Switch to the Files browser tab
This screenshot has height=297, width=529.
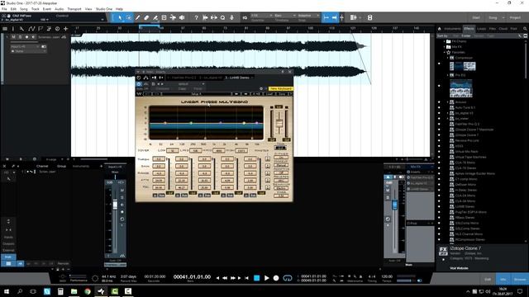(493, 29)
